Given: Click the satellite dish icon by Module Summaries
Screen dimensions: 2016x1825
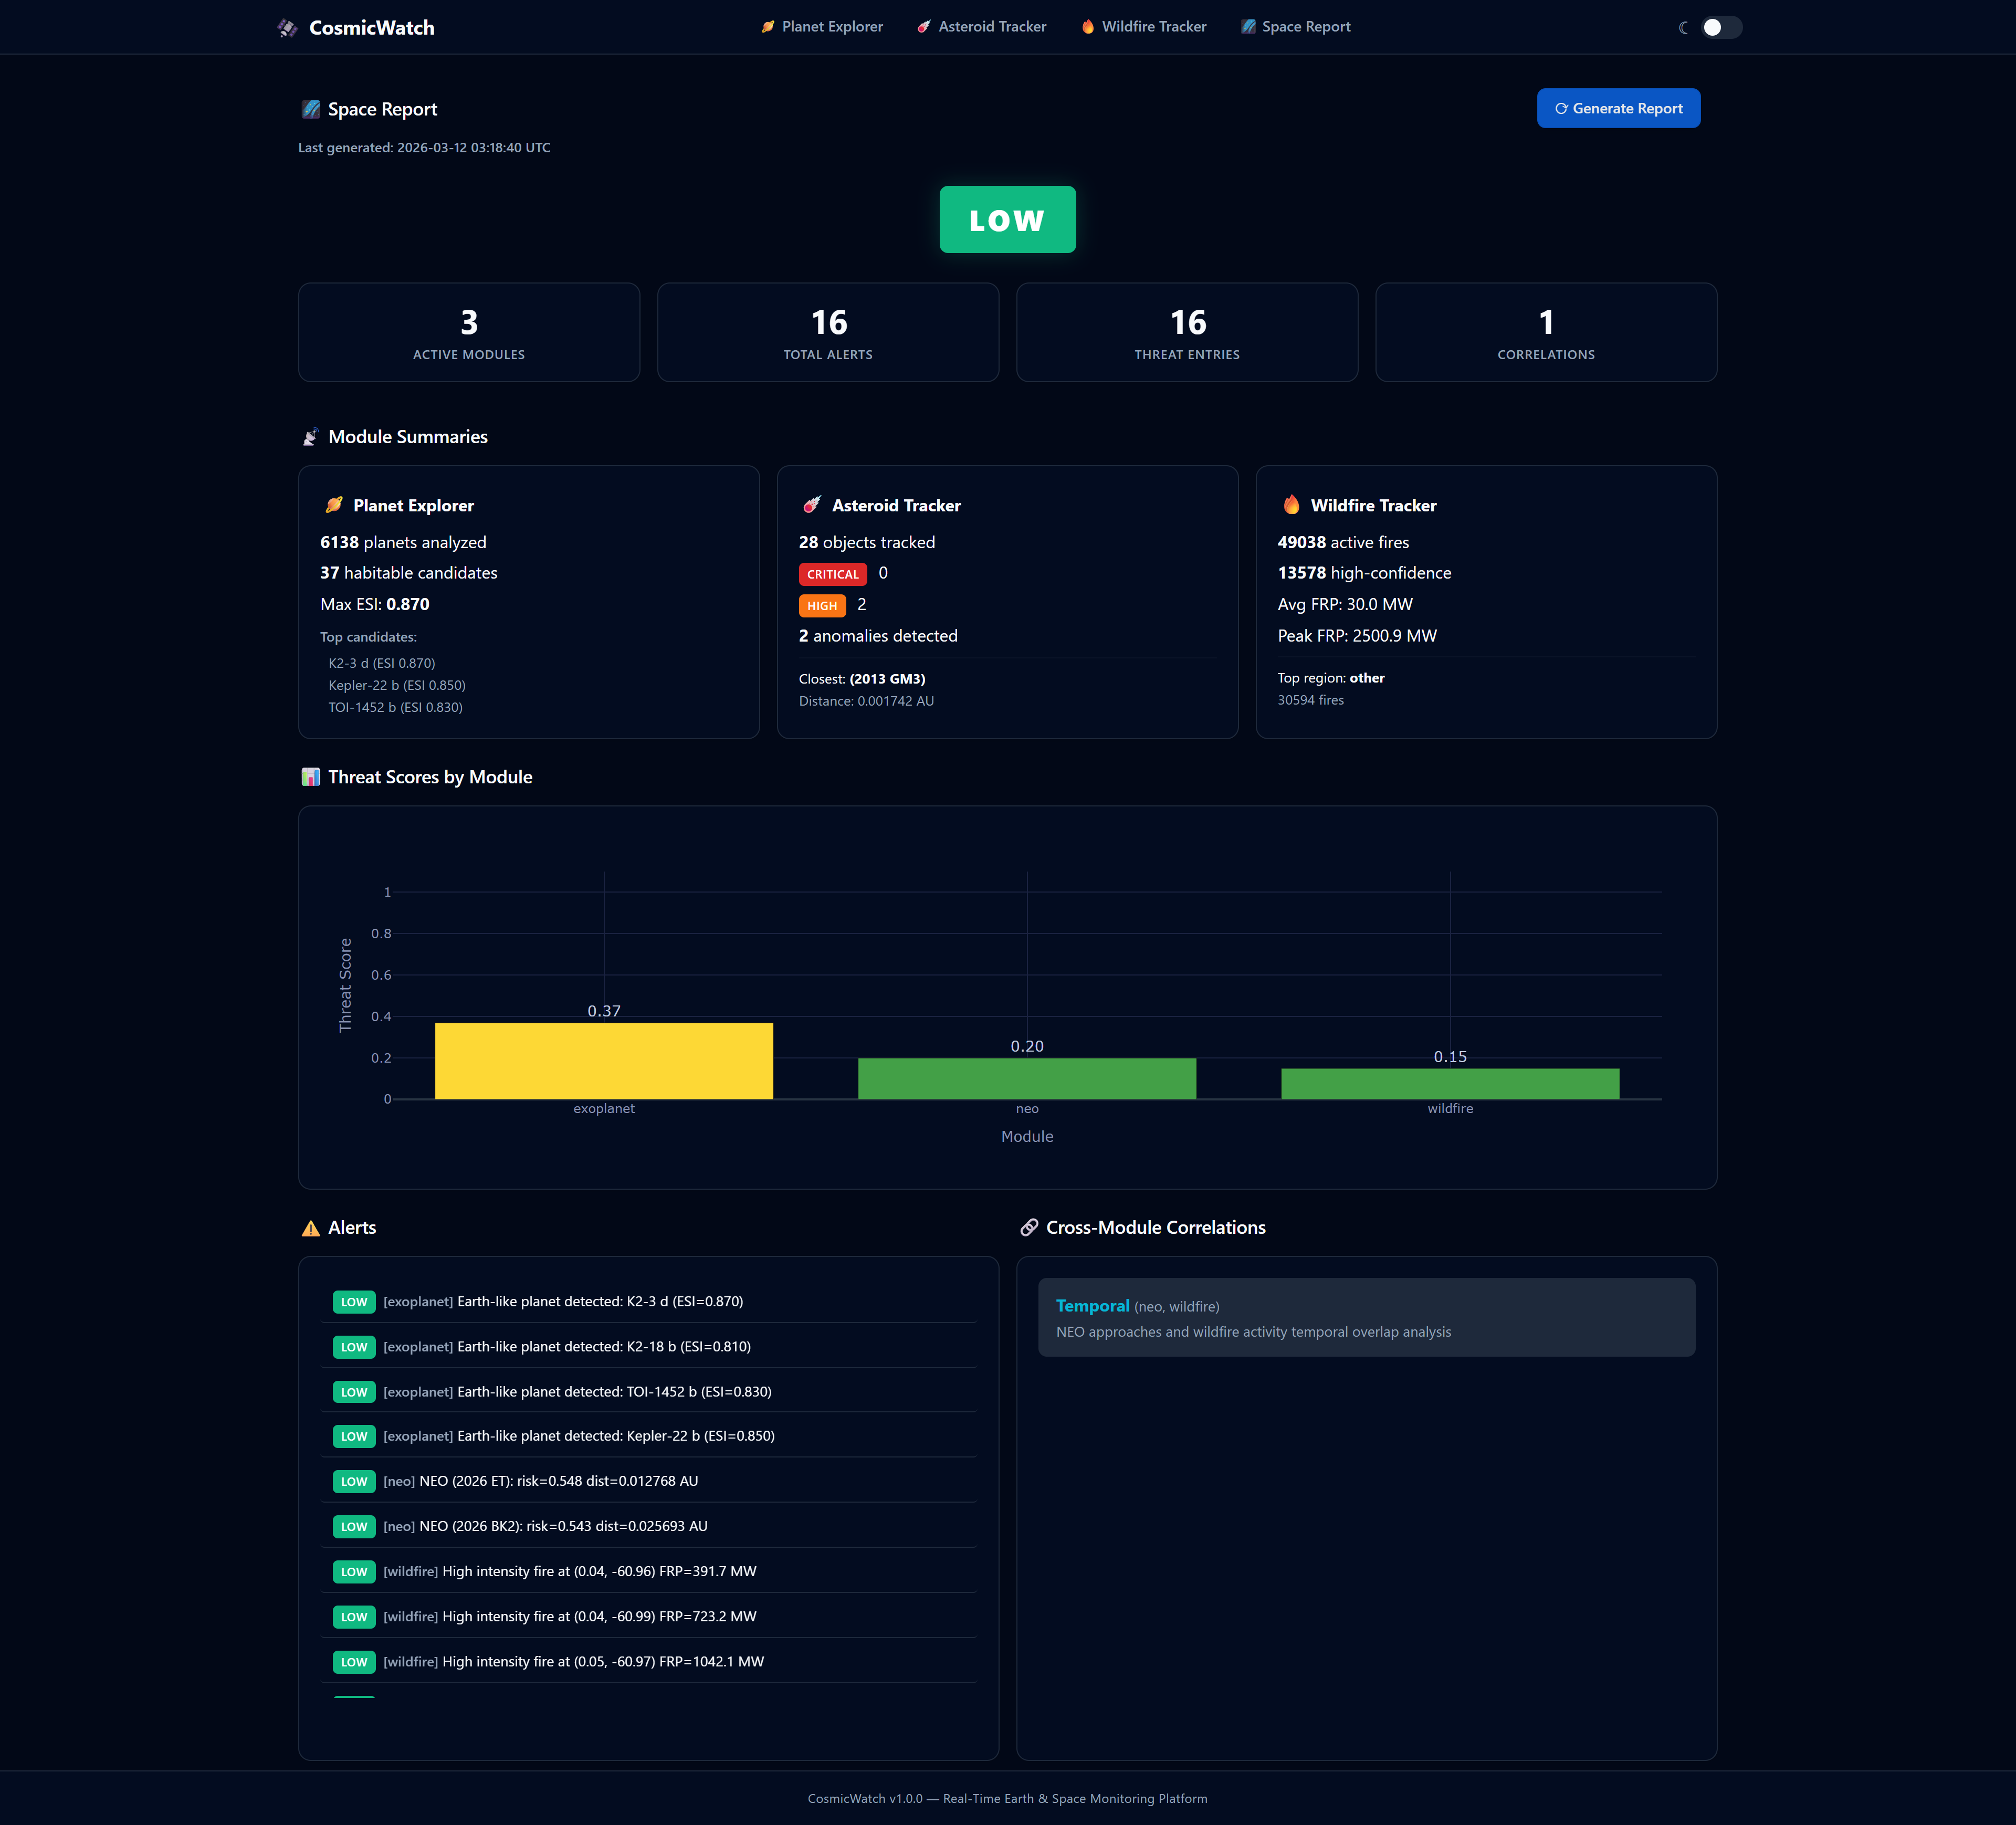Looking at the screenshot, I should [311, 437].
